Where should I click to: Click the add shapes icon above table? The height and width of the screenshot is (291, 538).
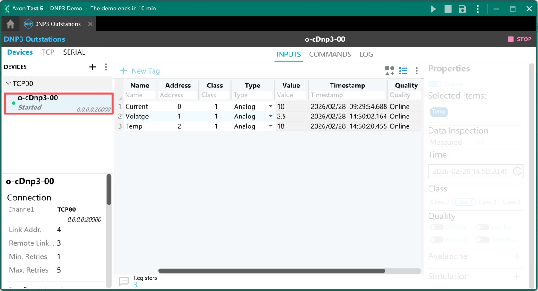(389, 71)
